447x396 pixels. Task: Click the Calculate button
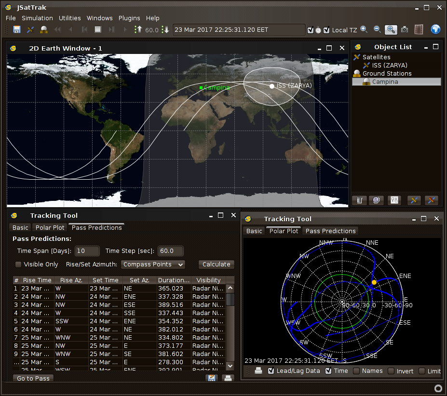point(216,264)
